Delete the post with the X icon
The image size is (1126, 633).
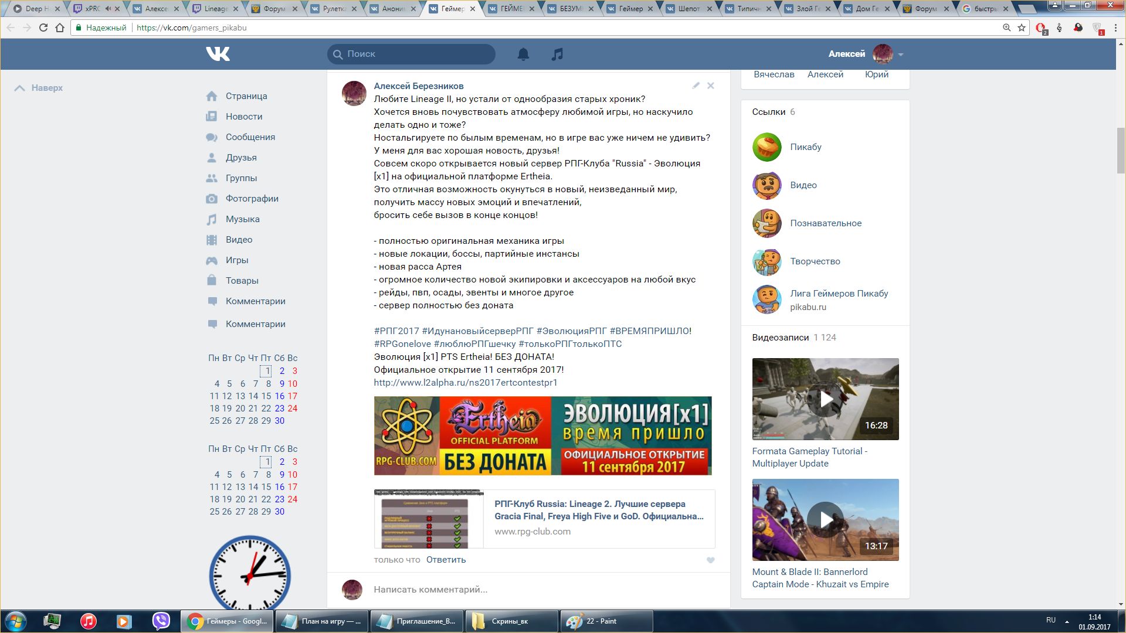tap(711, 86)
